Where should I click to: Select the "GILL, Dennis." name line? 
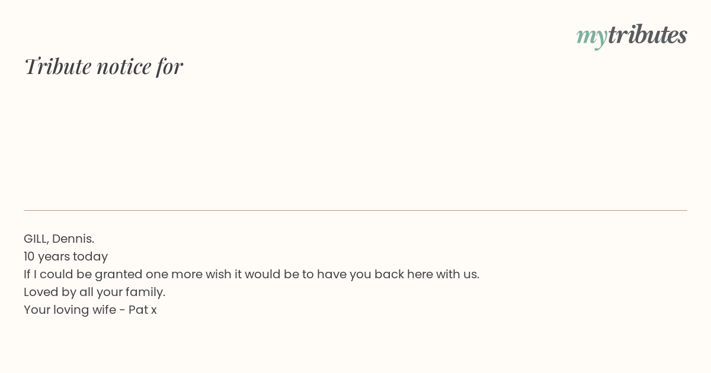pyautogui.click(x=59, y=239)
